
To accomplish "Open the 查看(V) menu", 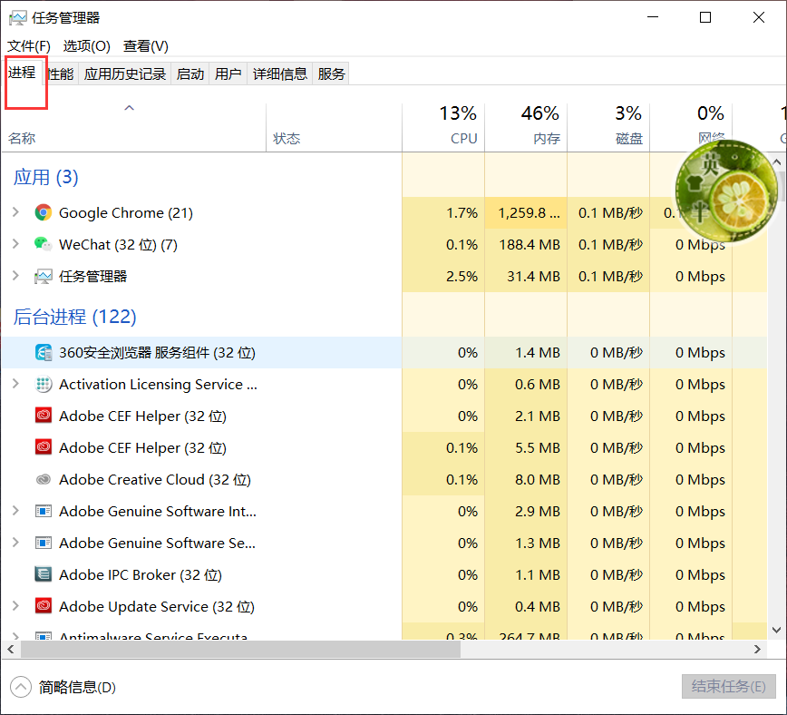I will pos(146,46).
